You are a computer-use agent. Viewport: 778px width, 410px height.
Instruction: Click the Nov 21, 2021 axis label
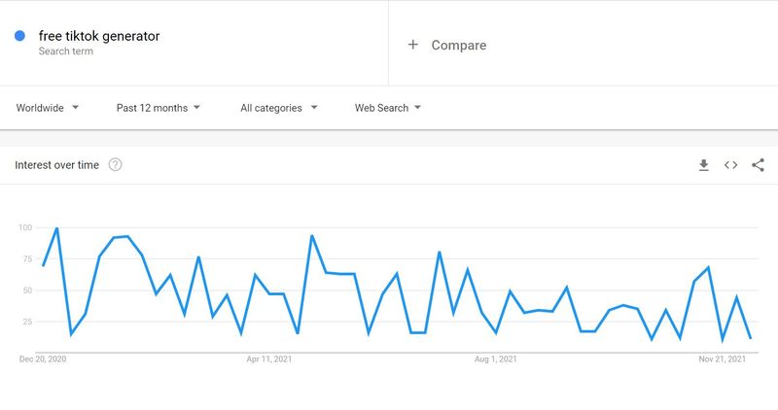point(722,359)
